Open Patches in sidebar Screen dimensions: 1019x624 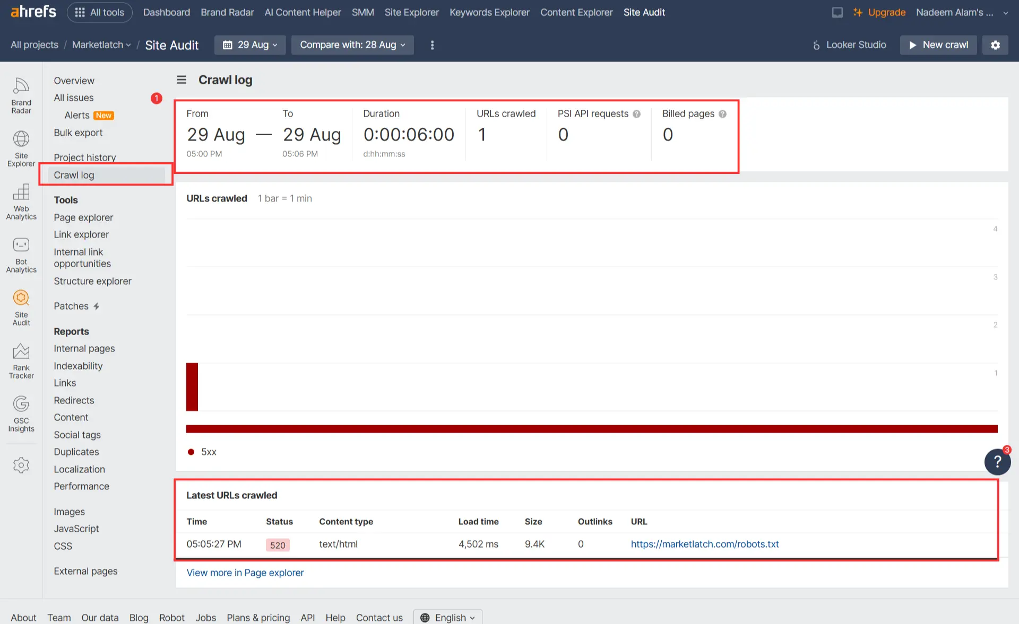click(76, 306)
